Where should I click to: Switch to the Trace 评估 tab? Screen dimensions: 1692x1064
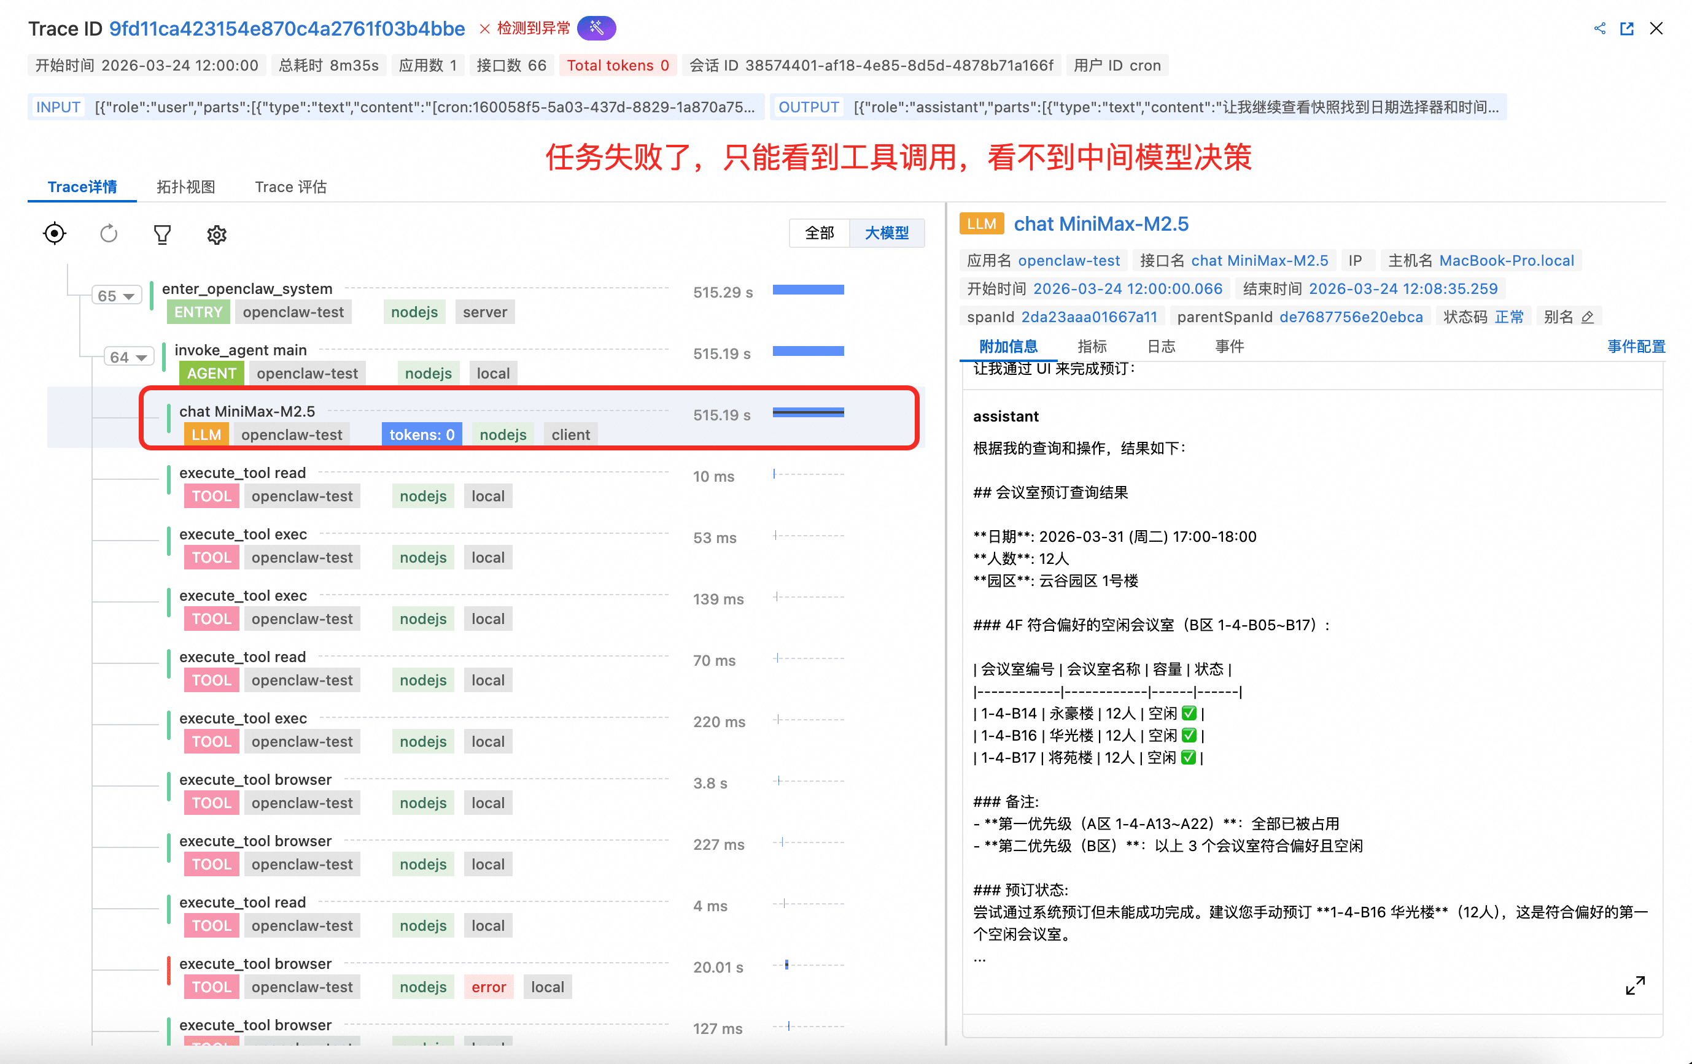point(290,187)
